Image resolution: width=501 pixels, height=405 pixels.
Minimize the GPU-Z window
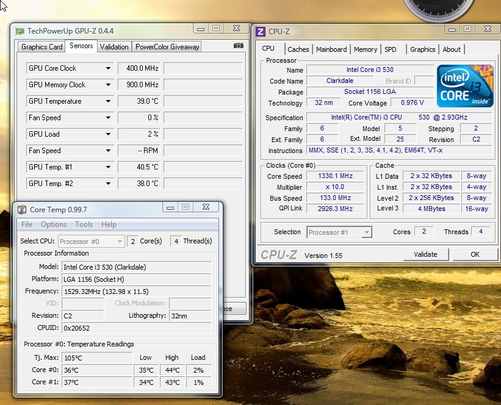pyautogui.click(x=201, y=29)
